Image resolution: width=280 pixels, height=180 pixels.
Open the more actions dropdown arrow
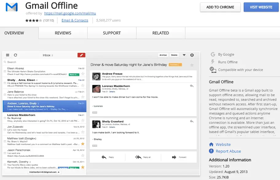pyautogui.click(x=184, y=55)
